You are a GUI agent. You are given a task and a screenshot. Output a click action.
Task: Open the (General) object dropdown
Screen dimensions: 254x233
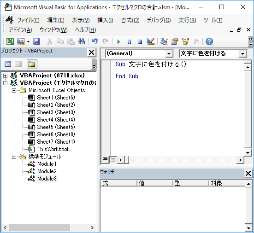point(169,54)
